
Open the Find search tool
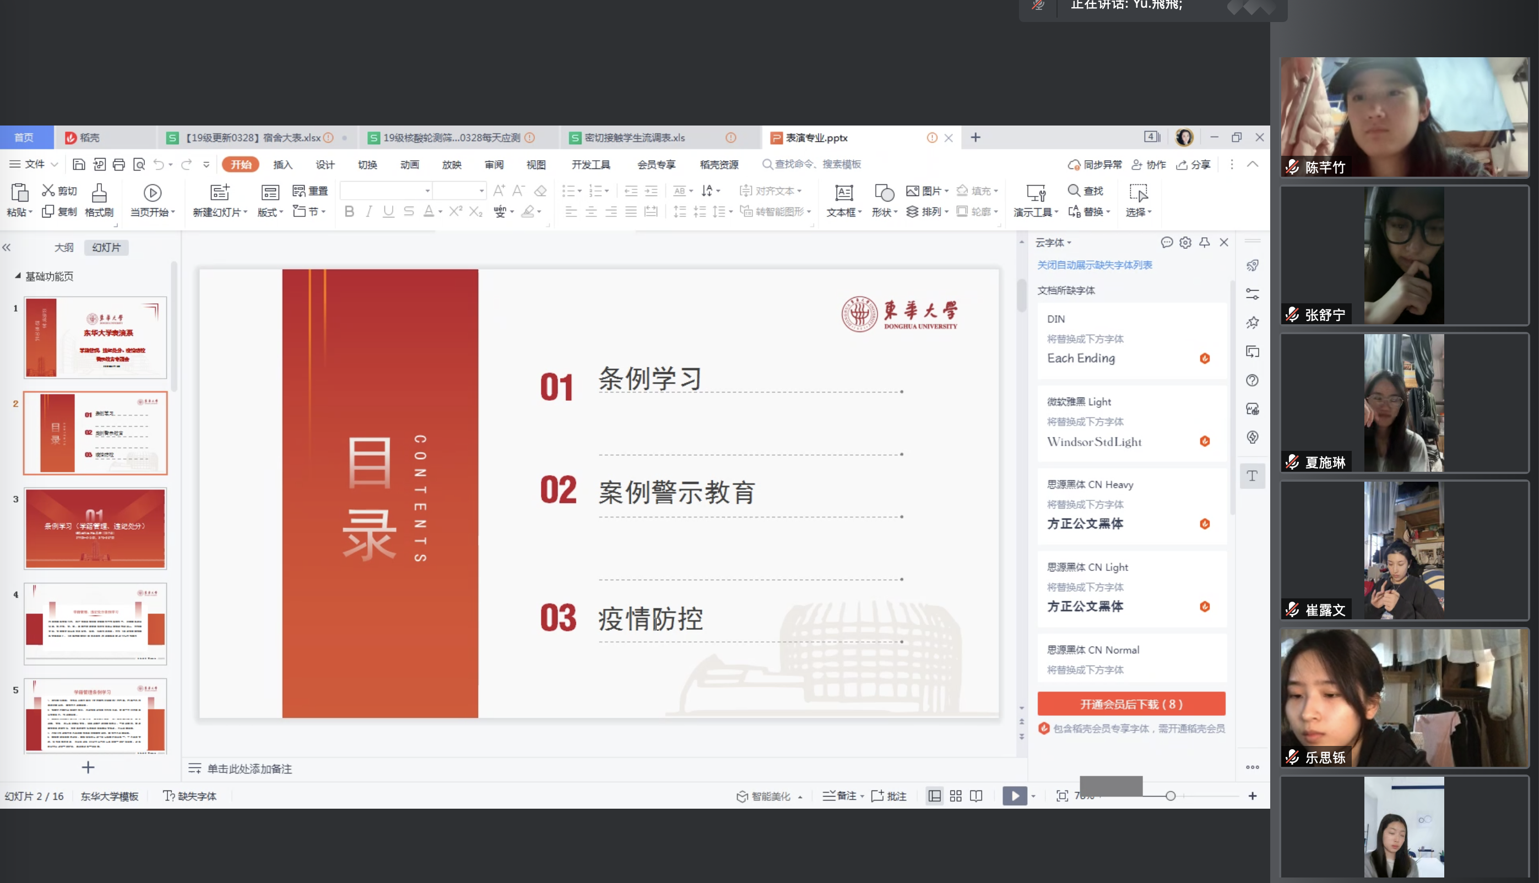[1085, 191]
